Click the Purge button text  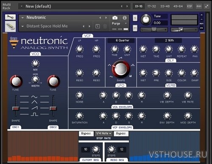(116, 23)
